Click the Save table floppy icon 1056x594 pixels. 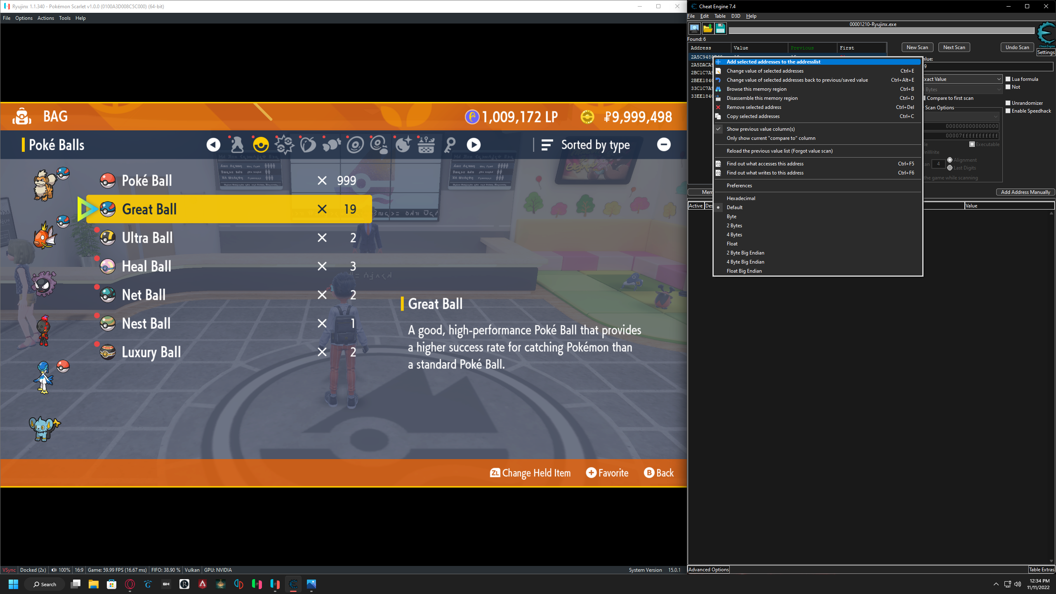point(720,28)
